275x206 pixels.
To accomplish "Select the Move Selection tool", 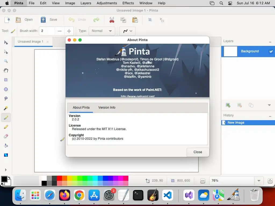I will [6, 52].
